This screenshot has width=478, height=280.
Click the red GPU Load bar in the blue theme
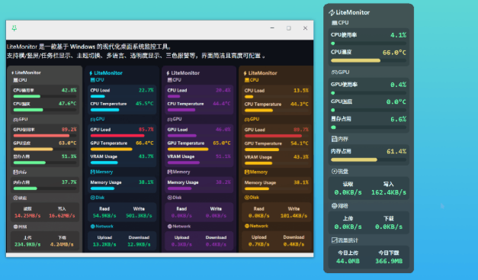point(117,136)
